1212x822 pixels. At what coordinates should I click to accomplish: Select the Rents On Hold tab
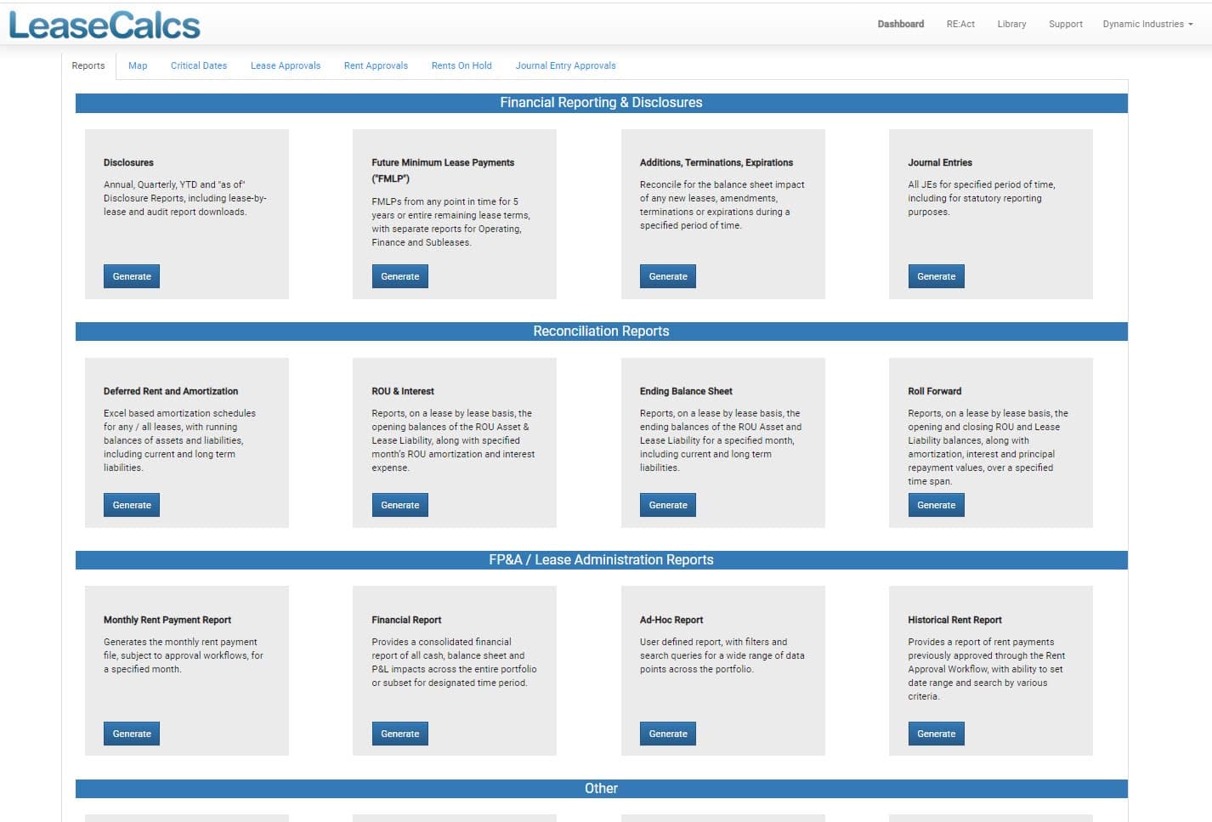pos(462,65)
